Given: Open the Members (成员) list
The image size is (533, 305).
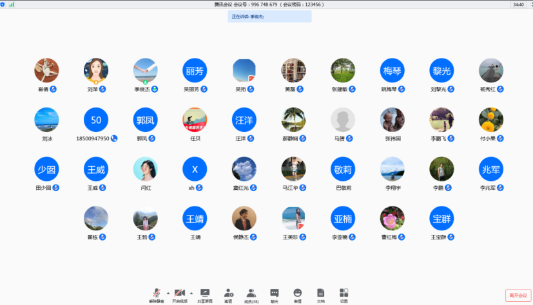Looking at the screenshot, I should [x=251, y=295].
